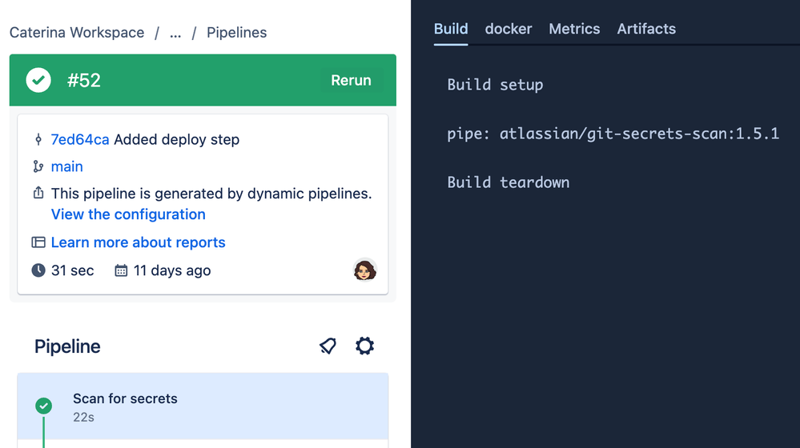Viewport: 800px width, 448px height.
Task: Switch to the Artifacts tab
Action: 646,29
